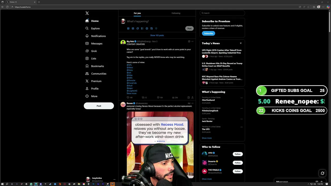Click the search box on X

pos(222,13)
